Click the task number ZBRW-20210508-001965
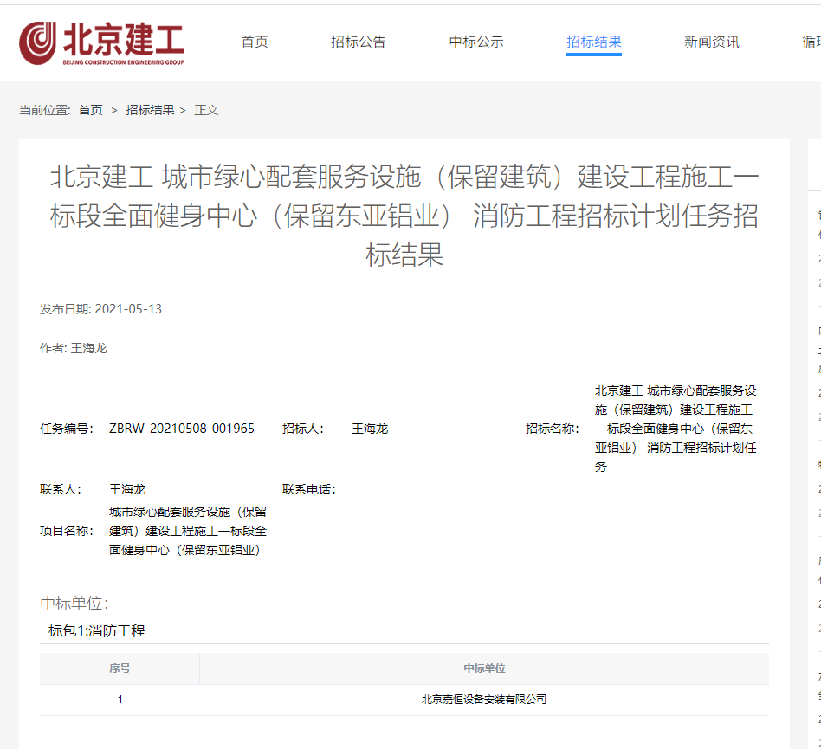This screenshot has width=821, height=749. tap(182, 429)
